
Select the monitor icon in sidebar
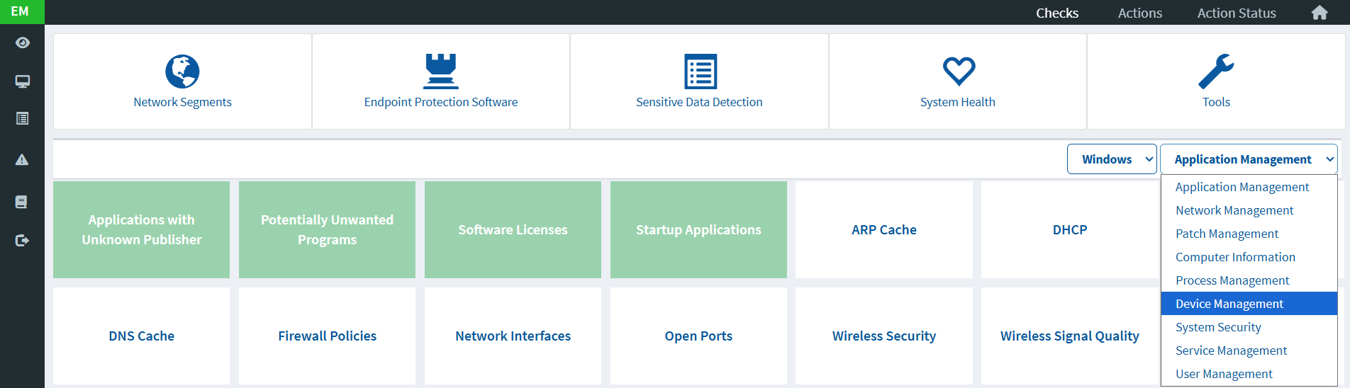(x=22, y=81)
